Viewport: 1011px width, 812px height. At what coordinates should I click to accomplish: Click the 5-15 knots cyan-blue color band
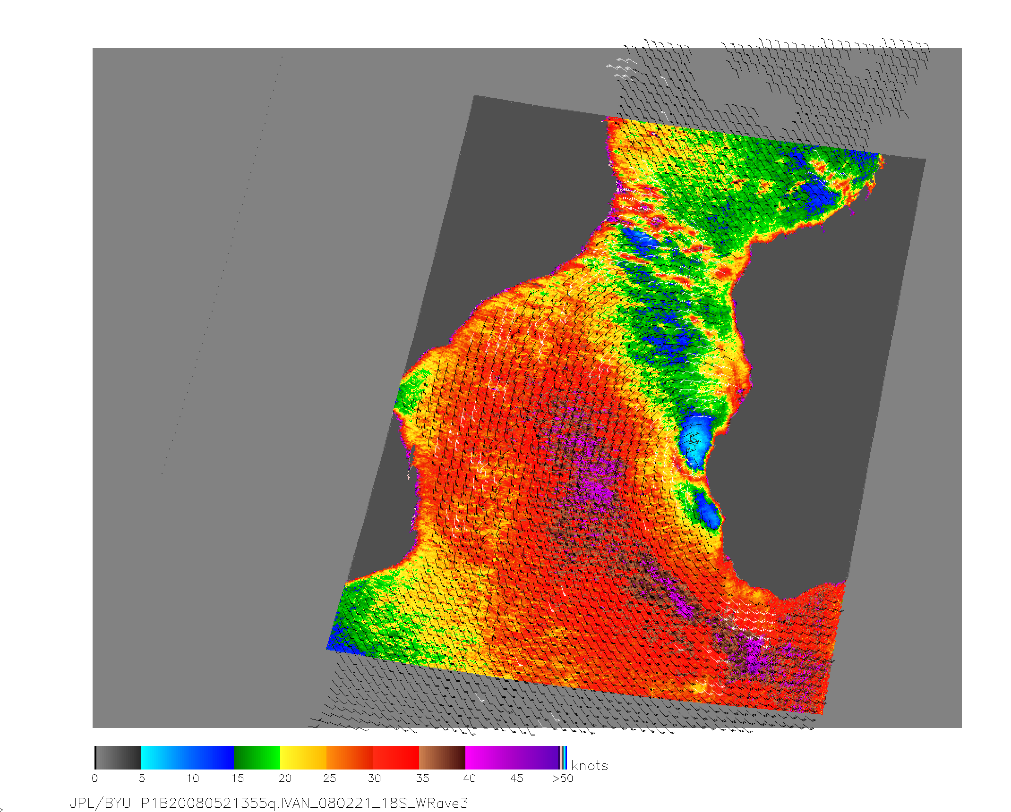pyautogui.click(x=188, y=758)
